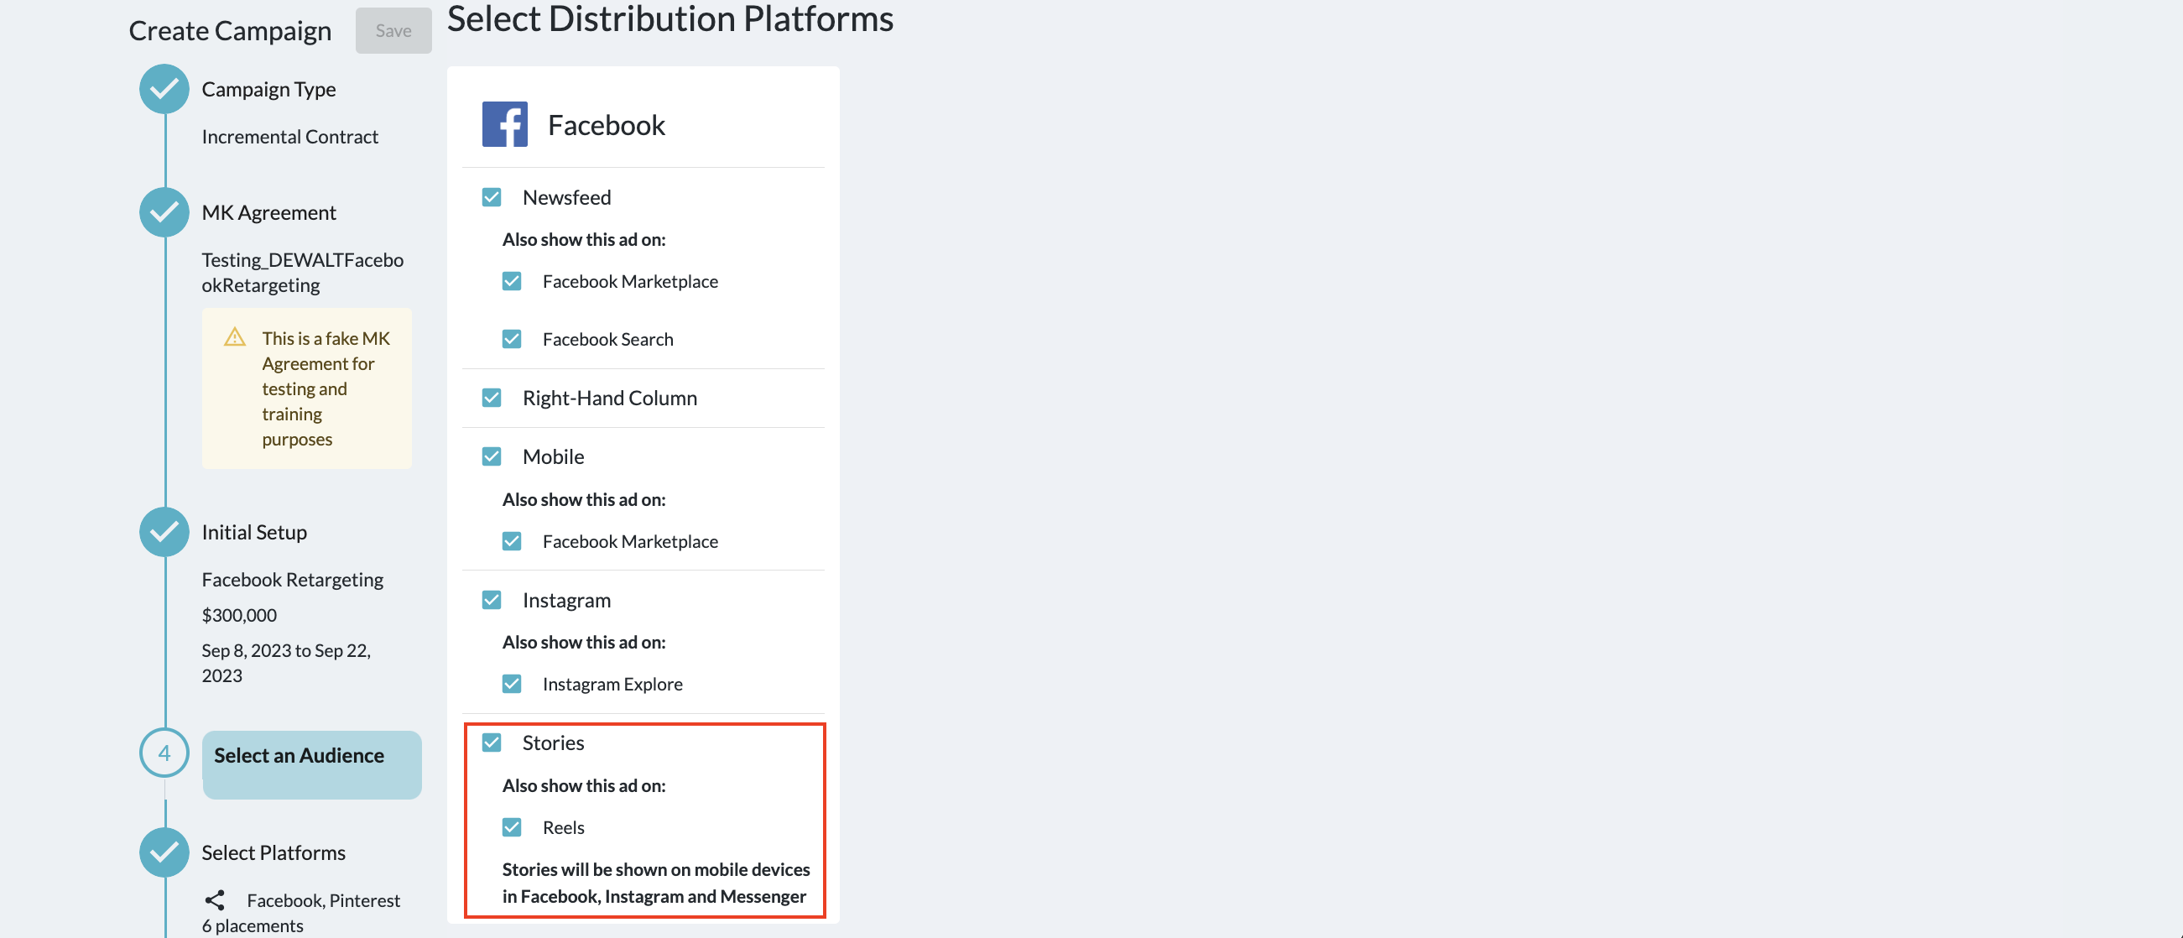Click the Stories mobile devices note
This screenshot has height=938, width=2183.
(x=656, y=883)
